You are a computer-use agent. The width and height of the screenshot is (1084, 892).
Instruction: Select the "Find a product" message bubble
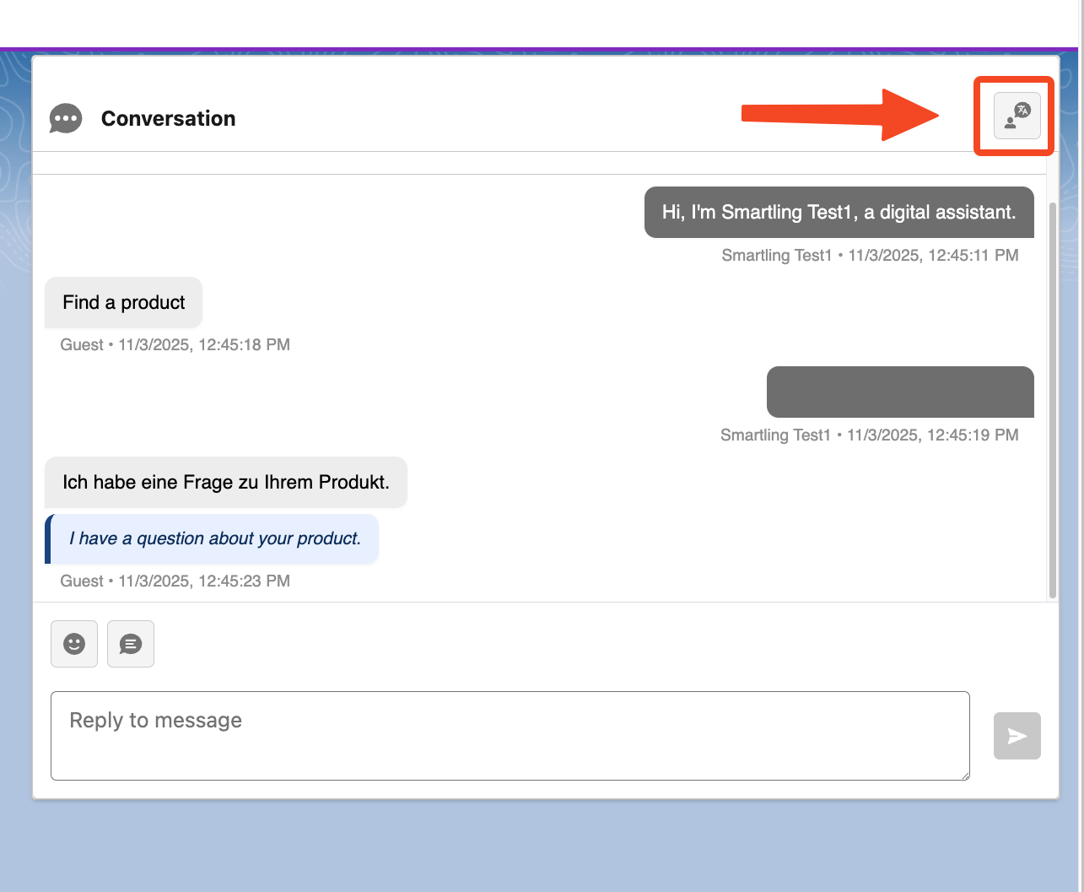click(123, 303)
